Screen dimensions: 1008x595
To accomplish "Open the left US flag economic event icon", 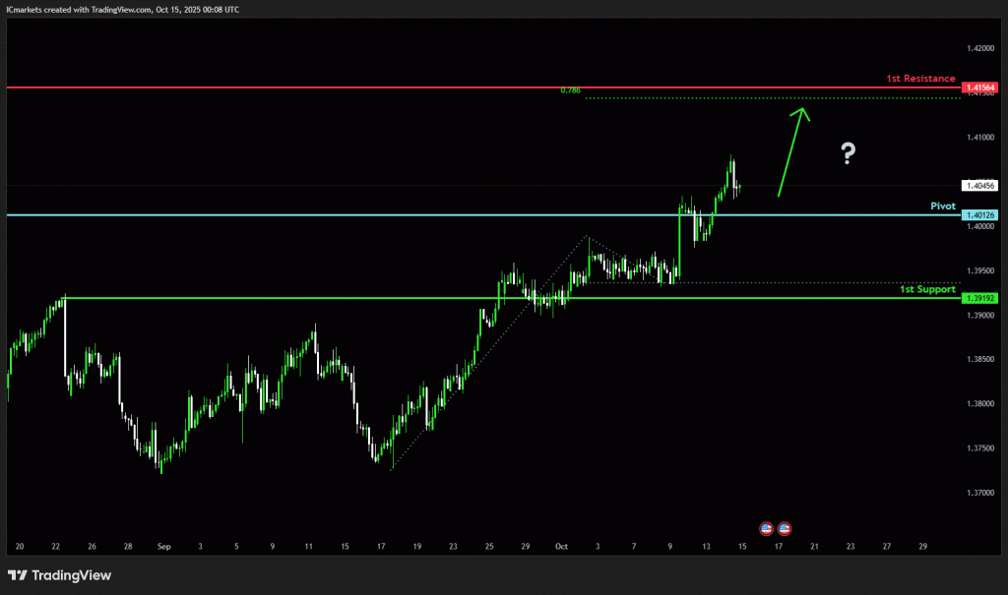I will pos(767,528).
